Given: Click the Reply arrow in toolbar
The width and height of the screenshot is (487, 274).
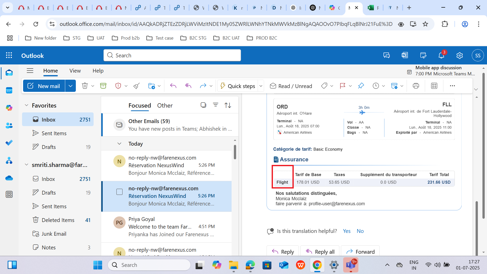Looking at the screenshot, I should (x=173, y=86).
